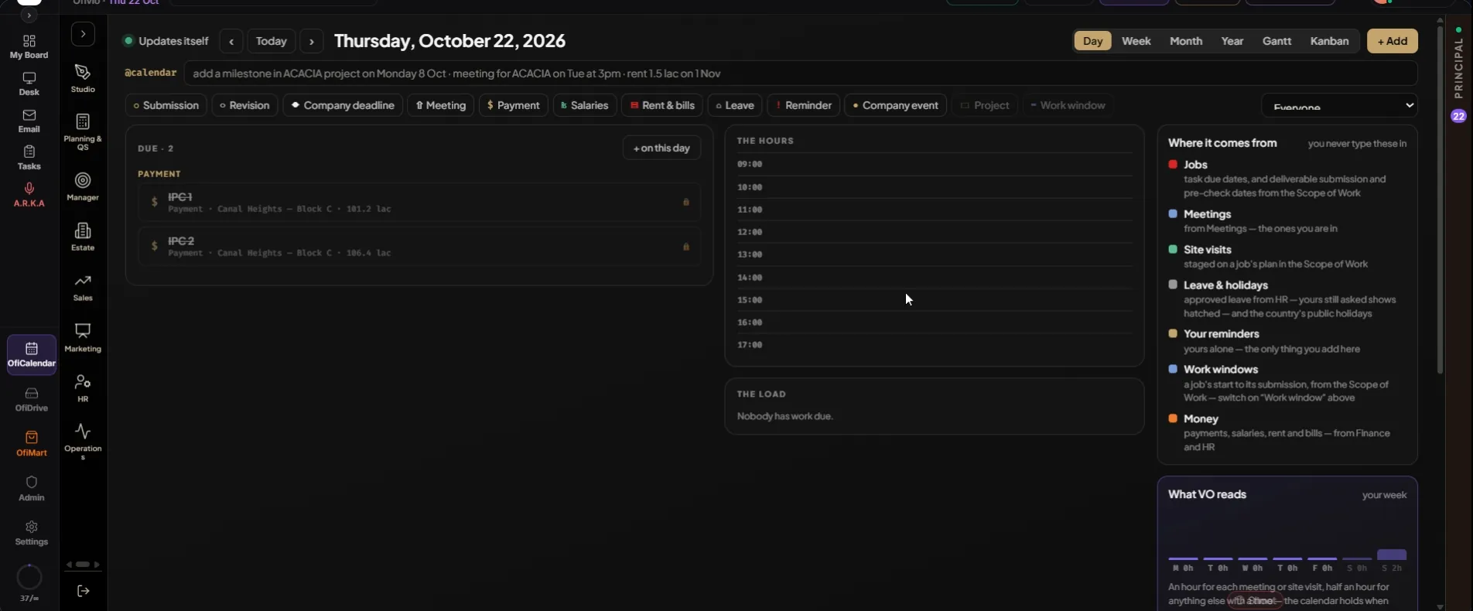Image resolution: width=1473 pixels, height=611 pixels.
Task: Open the Tasks section icon
Action: click(x=29, y=158)
